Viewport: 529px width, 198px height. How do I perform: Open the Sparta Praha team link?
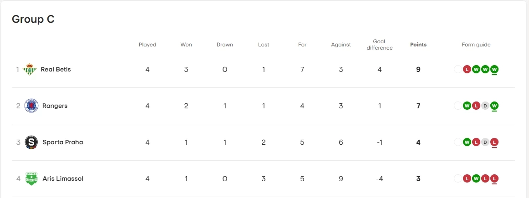(63, 142)
